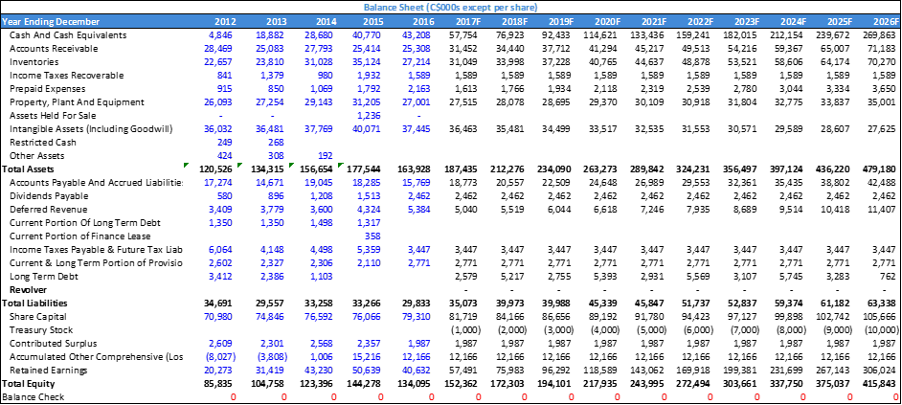Screen dimensions: 902x405
Task: Select the Inventories row label
Action: (x=36, y=61)
